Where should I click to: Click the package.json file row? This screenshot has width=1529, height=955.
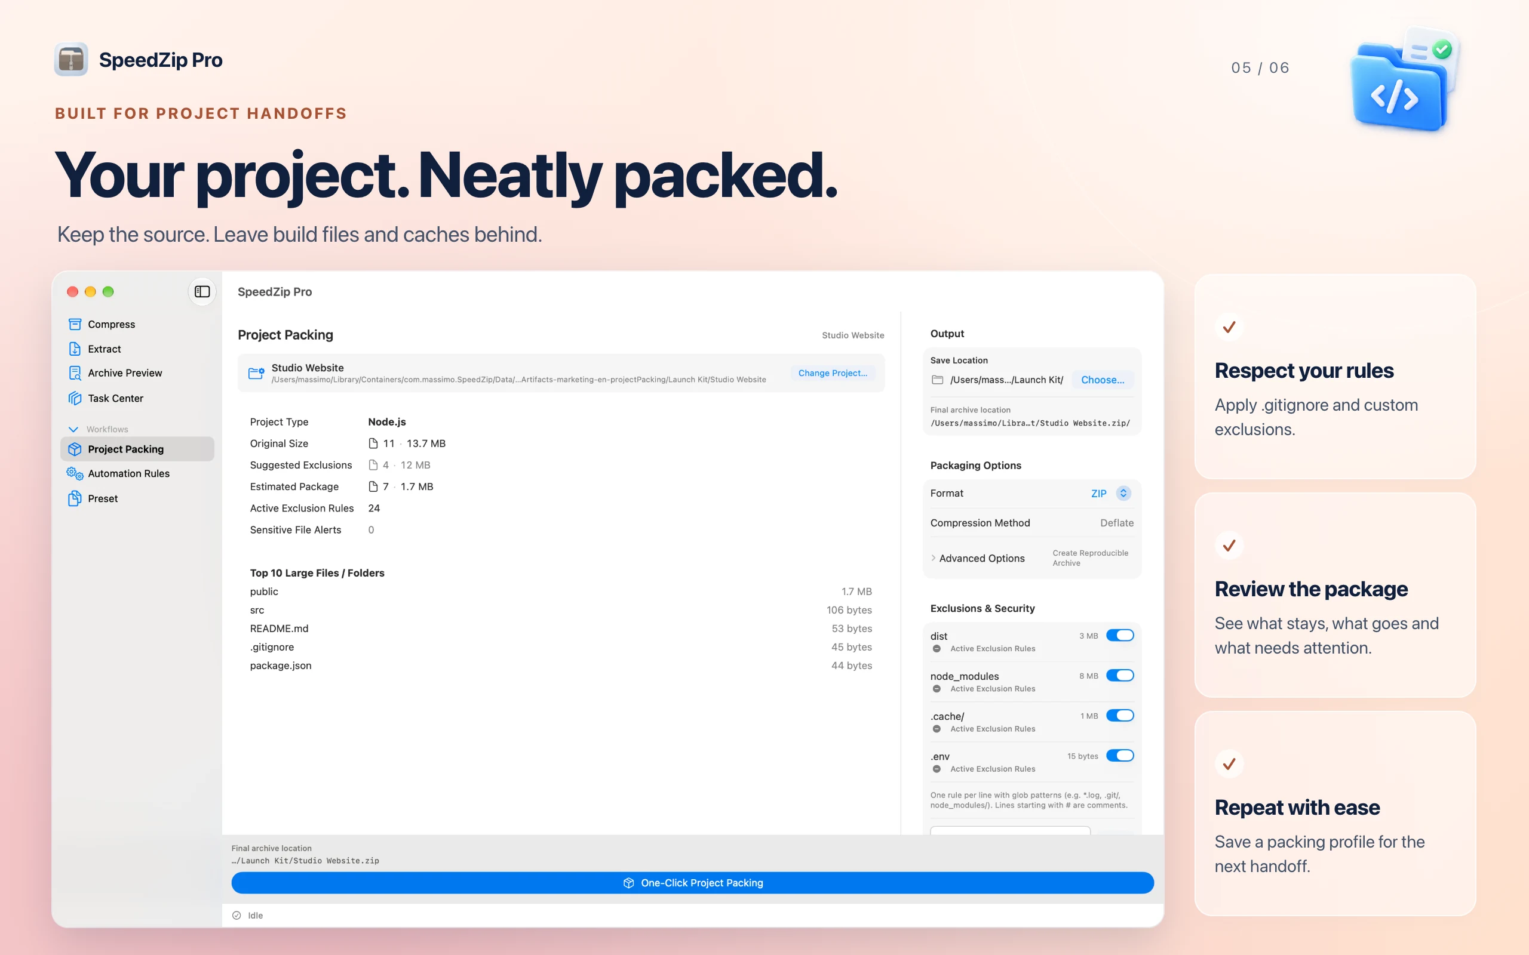560,665
